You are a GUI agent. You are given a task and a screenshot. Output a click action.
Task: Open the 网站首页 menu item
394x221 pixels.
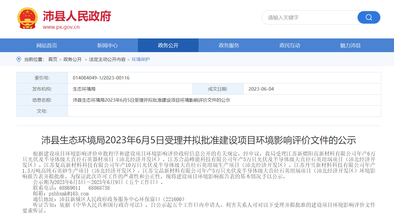point(47,45)
